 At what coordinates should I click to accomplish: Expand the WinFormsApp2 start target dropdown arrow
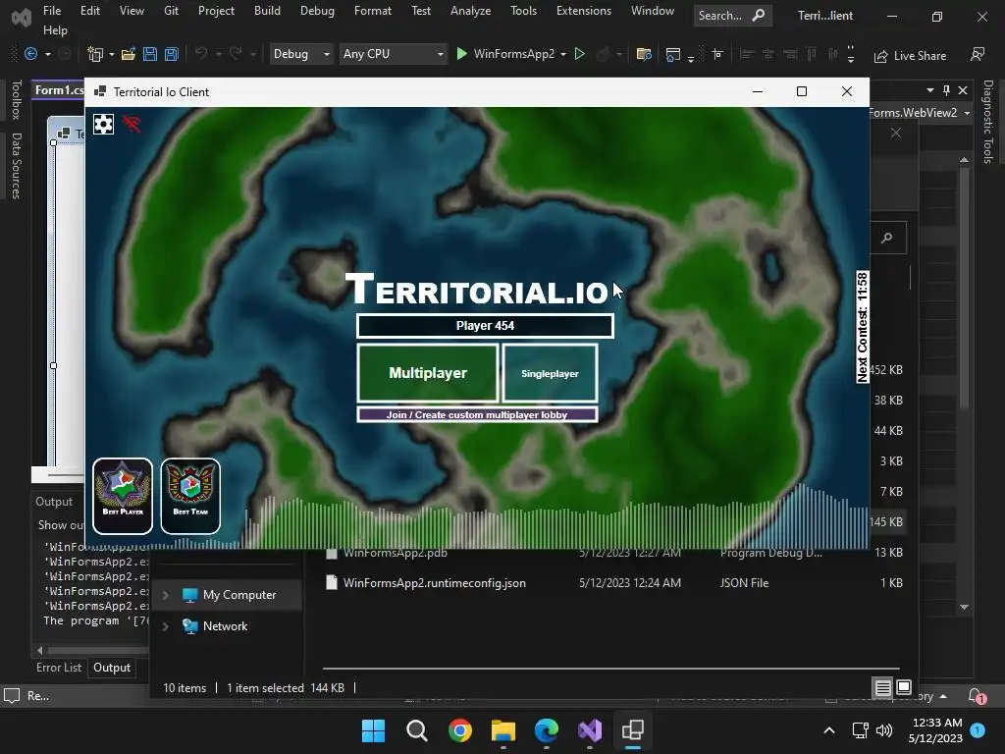[x=562, y=55]
